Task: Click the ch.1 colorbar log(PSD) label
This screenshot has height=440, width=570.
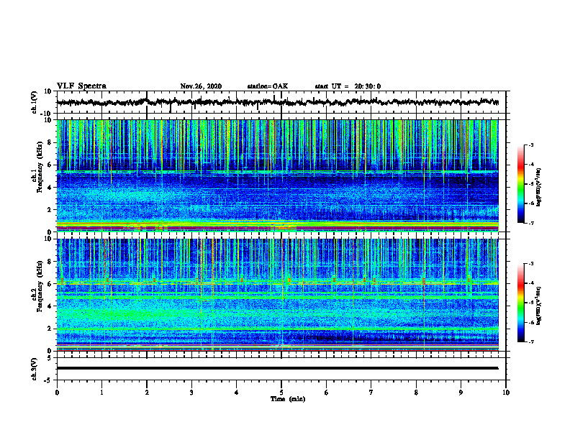Action: (x=538, y=187)
